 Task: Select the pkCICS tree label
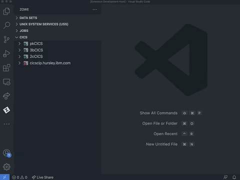[36, 43]
